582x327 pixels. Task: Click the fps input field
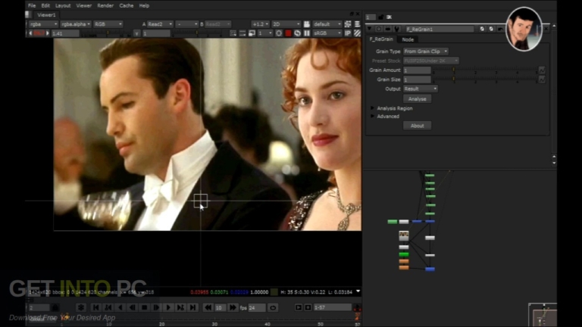coord(257,308)
